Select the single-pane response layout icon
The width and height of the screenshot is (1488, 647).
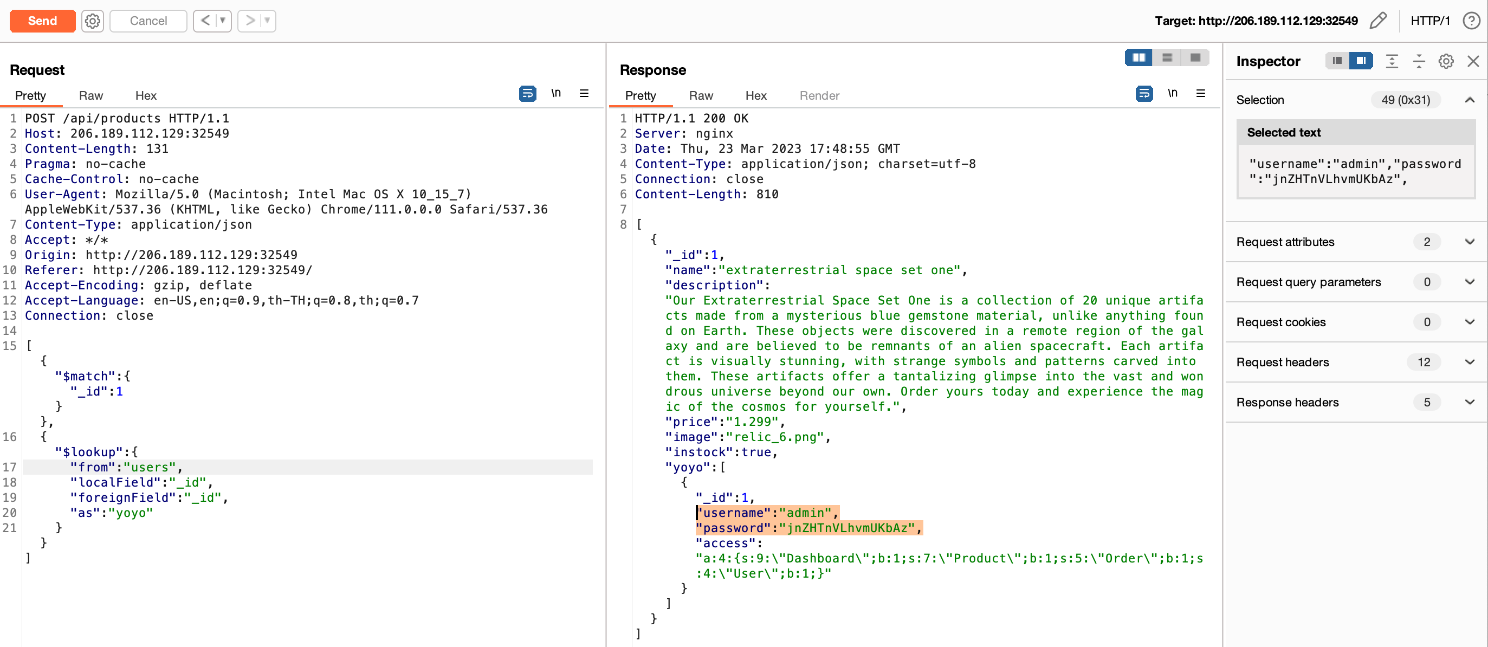1195,58
